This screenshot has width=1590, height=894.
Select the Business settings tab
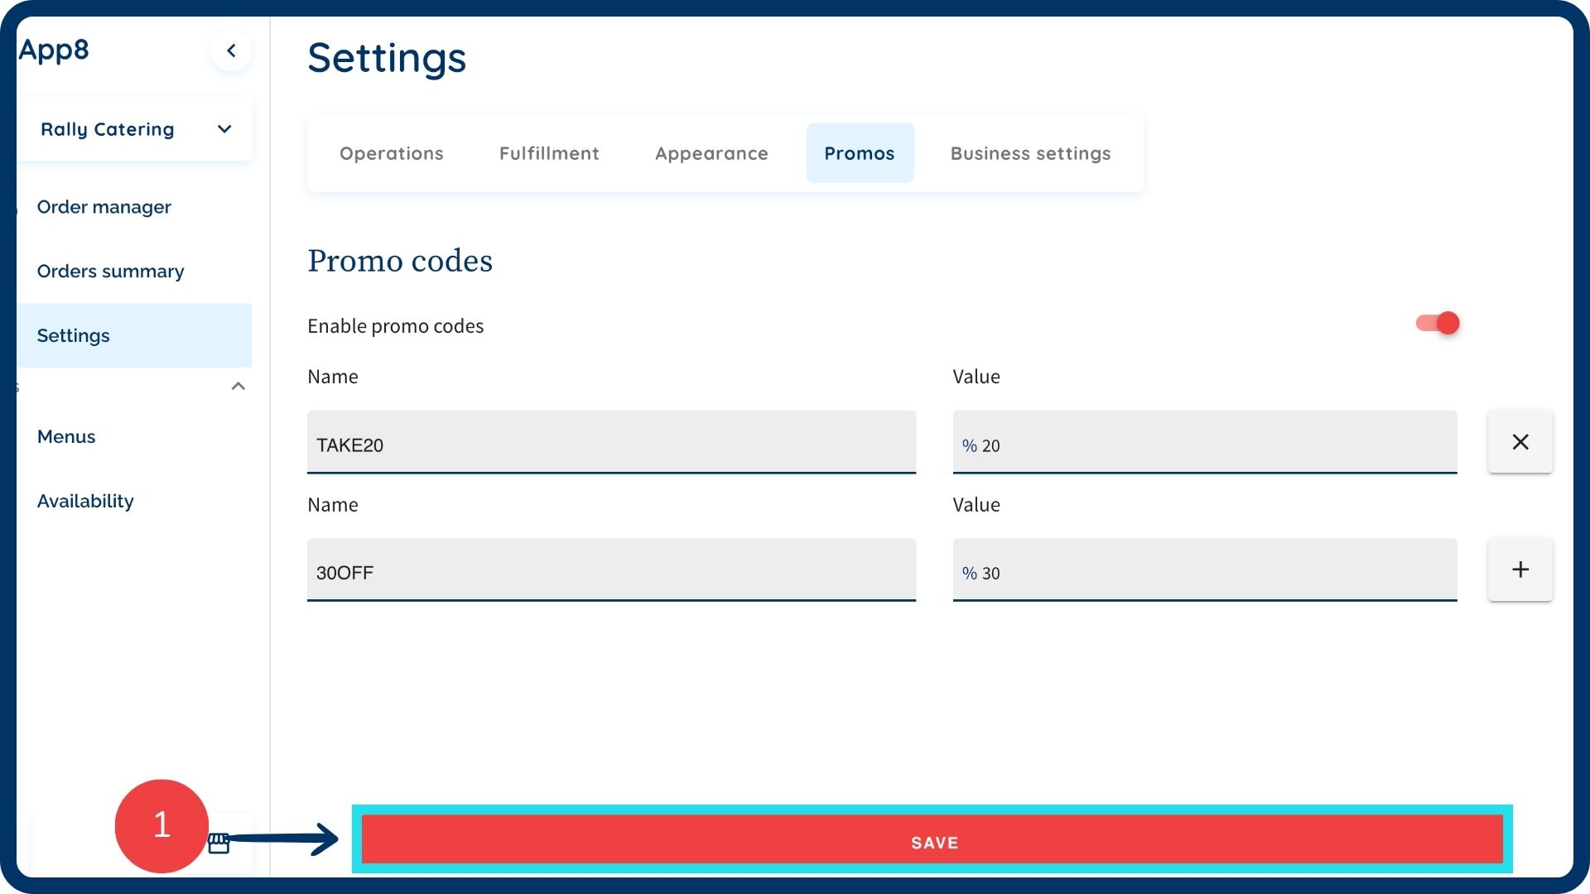click(1030, 153)
